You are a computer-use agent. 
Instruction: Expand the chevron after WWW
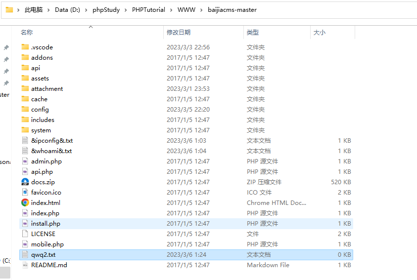click(202, 10)
